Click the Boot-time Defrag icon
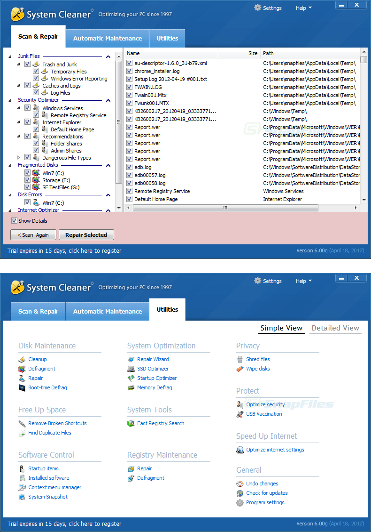 tap(22, 387)
